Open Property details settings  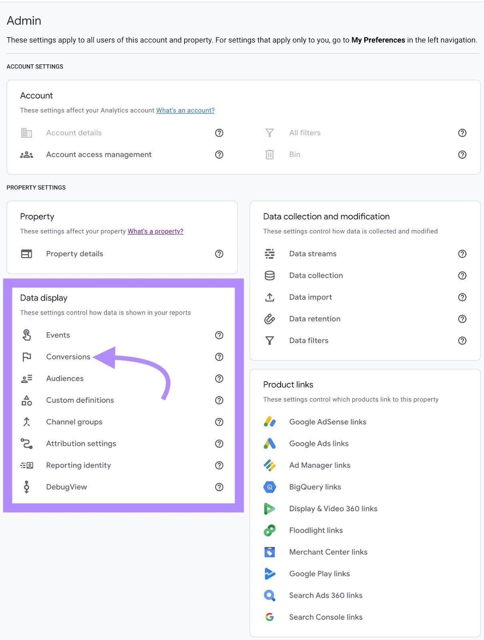click(x=74, y=254)
